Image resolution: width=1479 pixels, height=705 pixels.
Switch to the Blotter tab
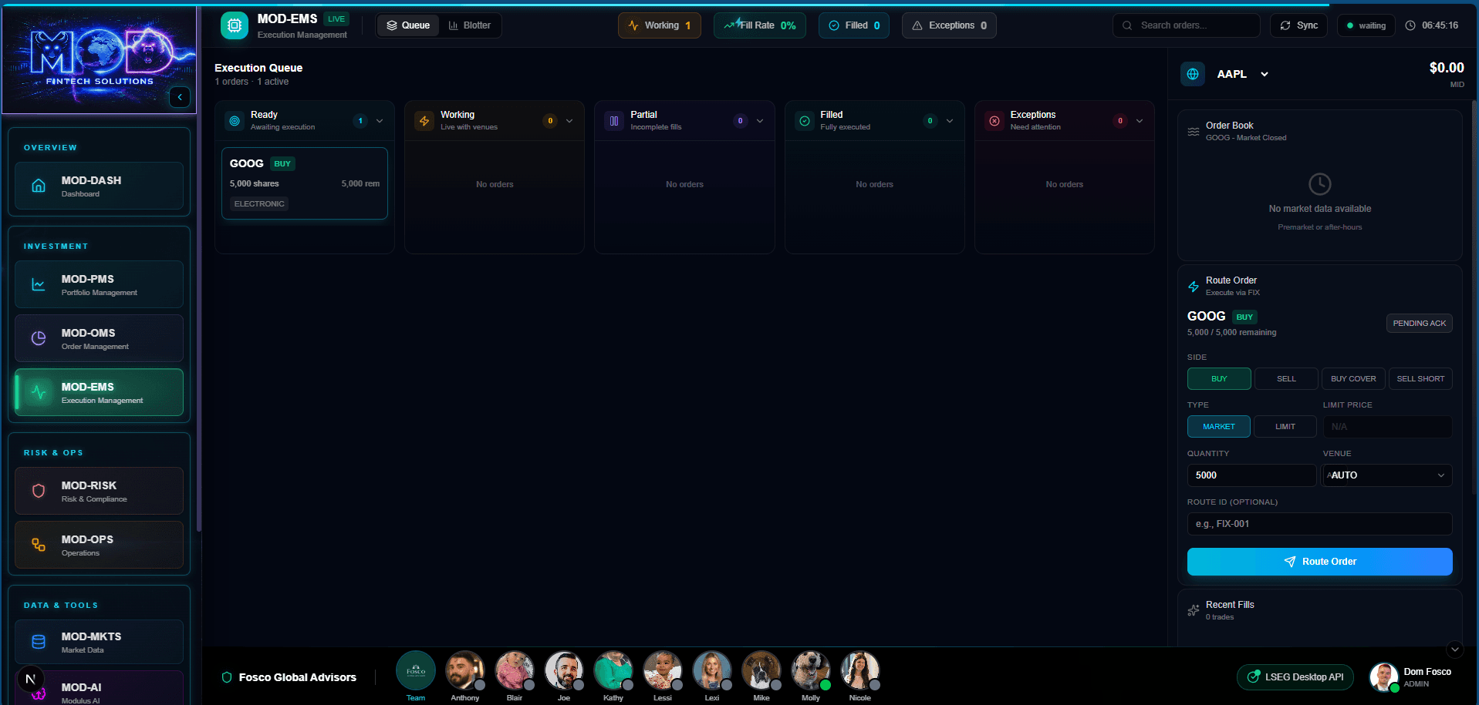tap(470, 25)
